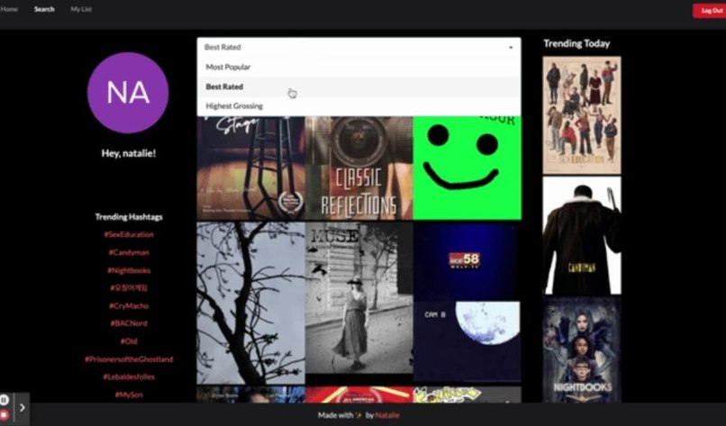The height and width of the screenshot is (426, 726).
Task: Go to the Home page
Action: coord(9,9)
